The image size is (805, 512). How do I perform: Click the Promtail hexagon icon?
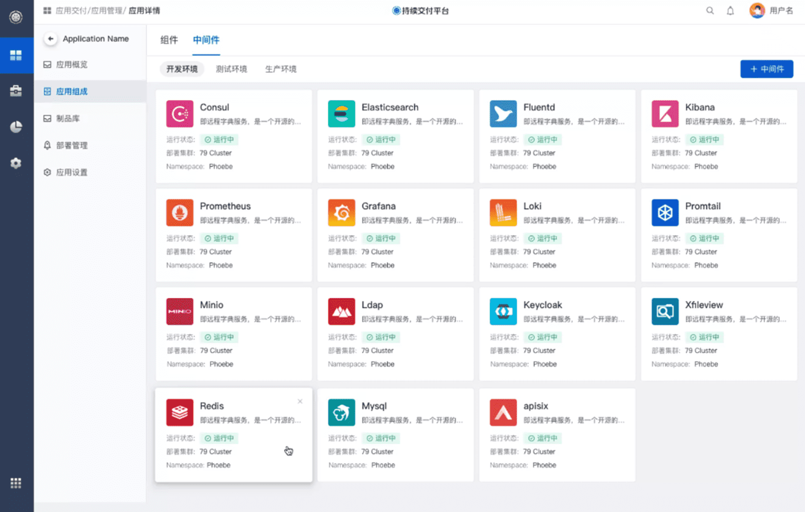click(665, 213)
